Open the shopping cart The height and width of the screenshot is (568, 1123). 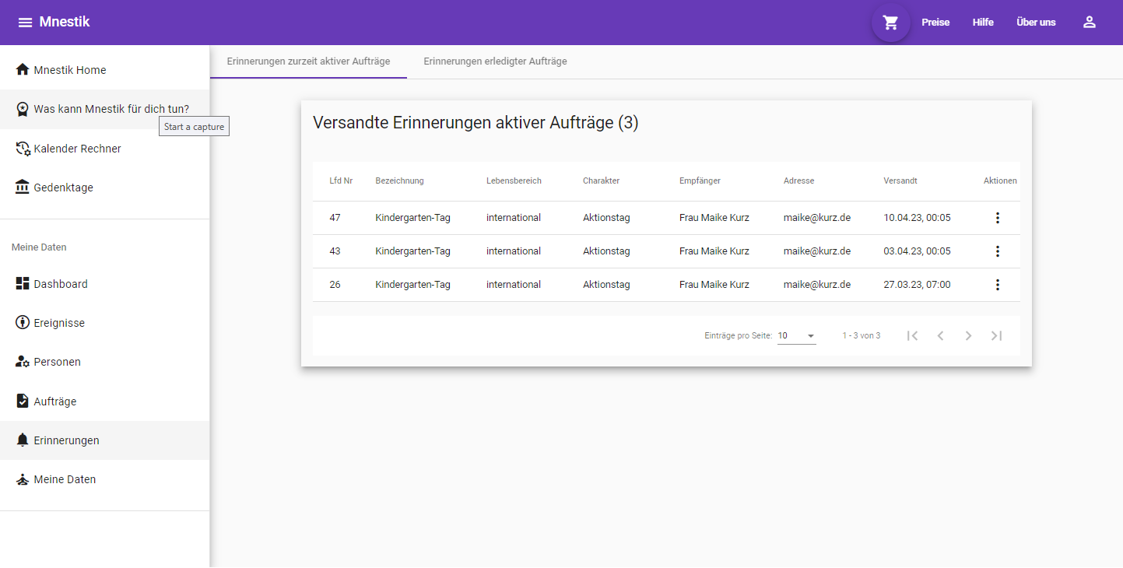(x=890, y=23)
